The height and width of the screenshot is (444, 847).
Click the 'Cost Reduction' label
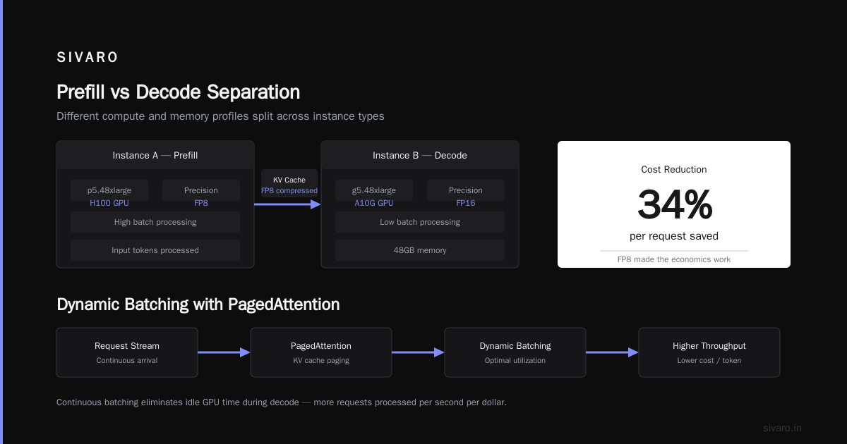pyautogui.click(x=674, y=169)
